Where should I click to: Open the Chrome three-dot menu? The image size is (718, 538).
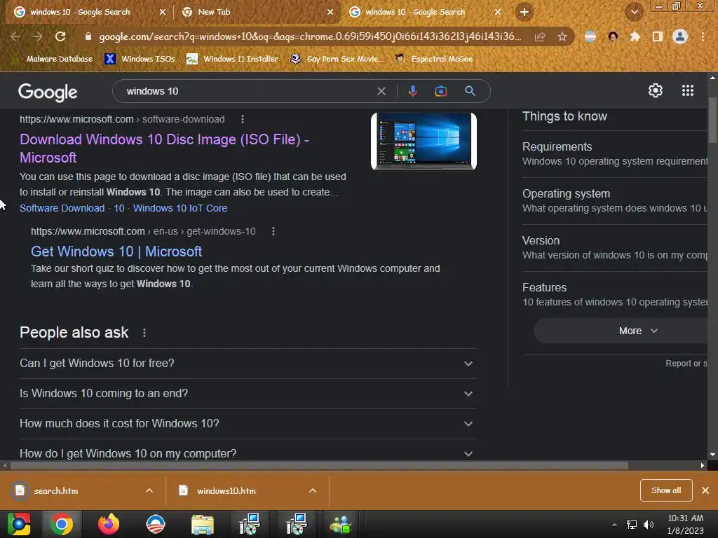click(x=703, y=36)
